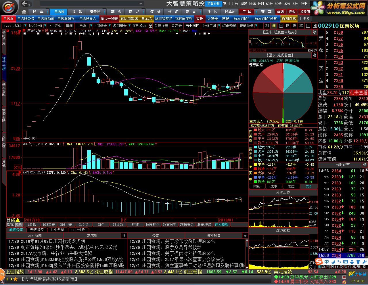Click the 权 rights adjustment icon
The width and height of the screenshot is (368, 285).
pyautogui.click(x=287, y=26)
